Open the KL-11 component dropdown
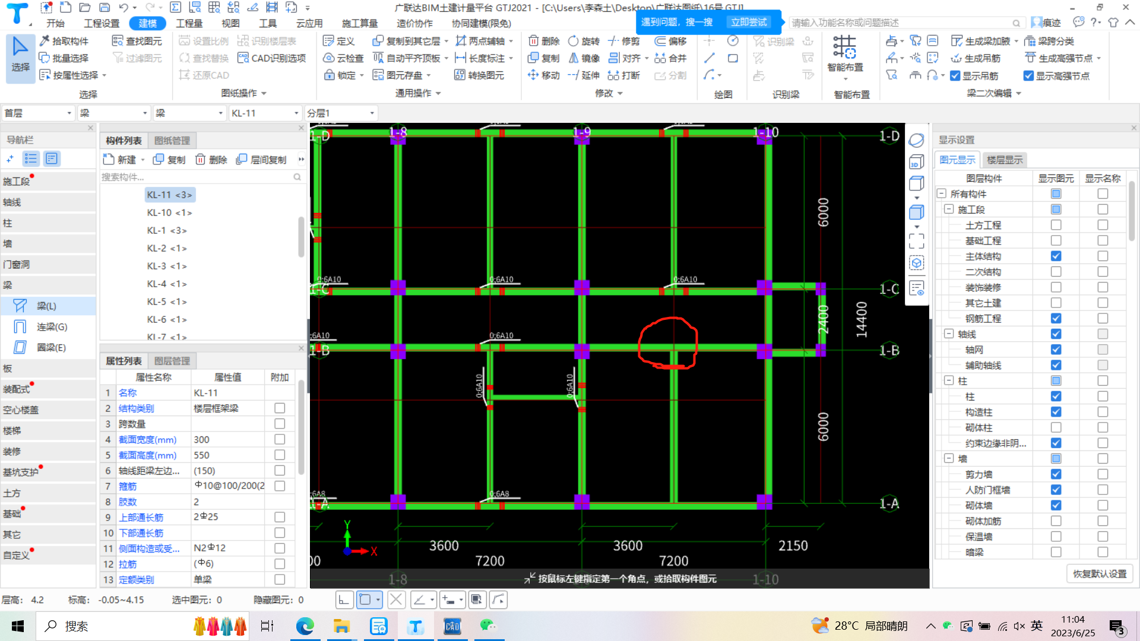 265,113
